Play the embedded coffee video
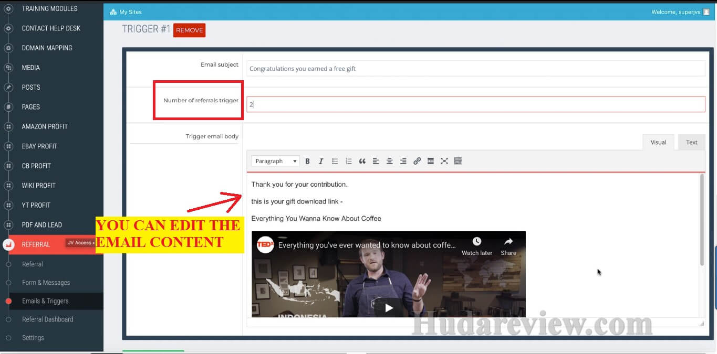The width and height of the screenshot is (717, 354). pyautogui.click(x=389, y=308)
